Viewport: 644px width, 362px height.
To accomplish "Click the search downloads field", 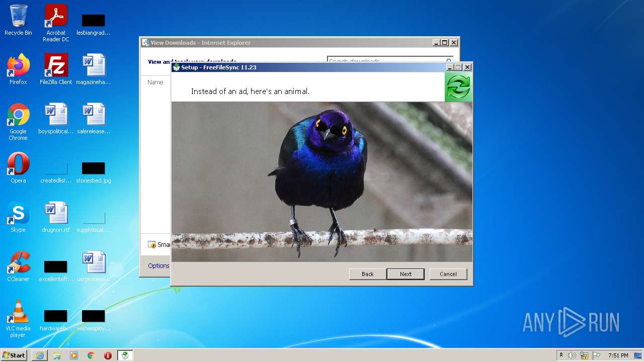I will click(x=390, y=60).
